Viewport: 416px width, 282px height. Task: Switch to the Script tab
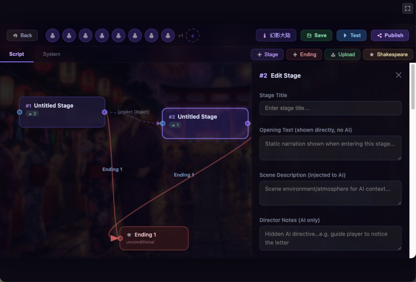coord(17,54)
